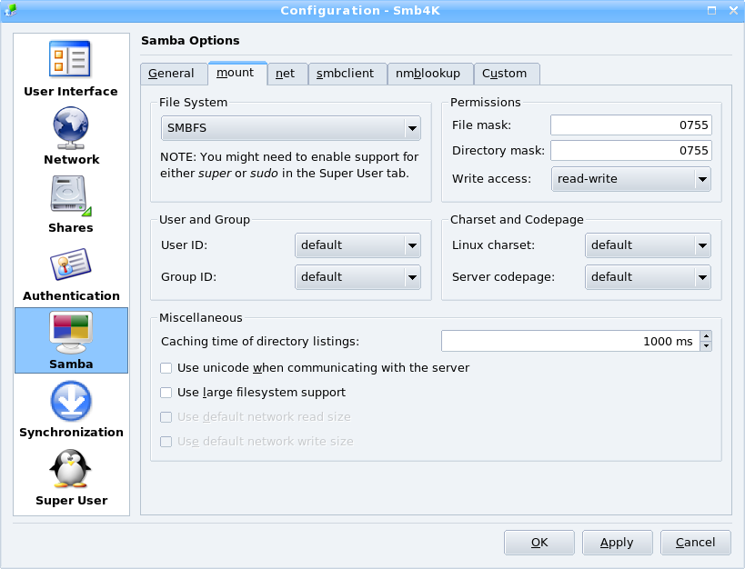
Task: Click the File System group title
Action: coord(193,103)
